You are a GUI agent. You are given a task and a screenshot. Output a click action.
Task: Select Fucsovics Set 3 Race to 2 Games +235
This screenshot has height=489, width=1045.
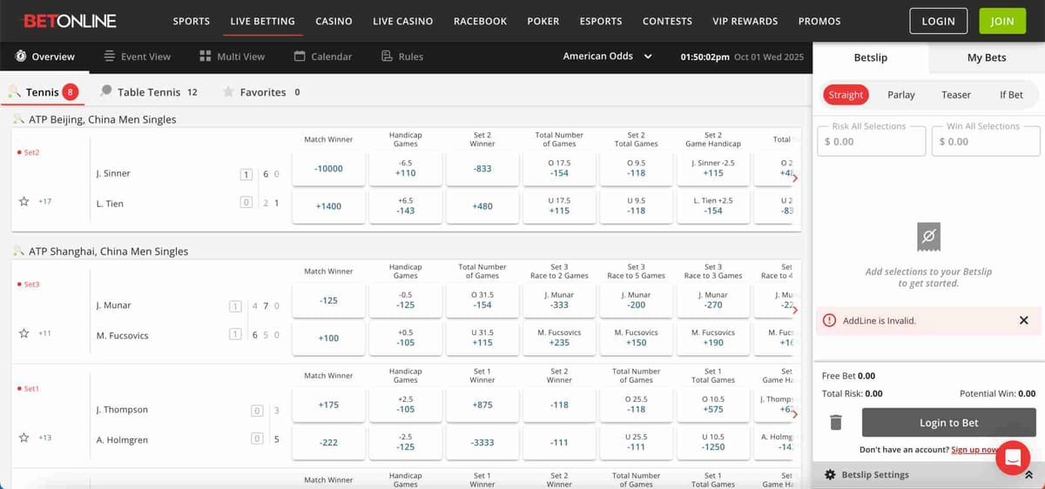tap(559, 338)
